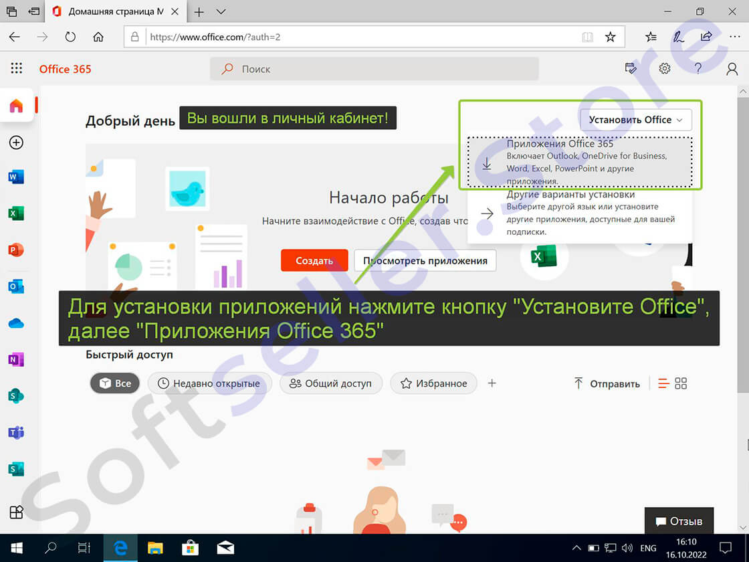Open the app launcher waffle icon
749x562 pixels.
[x=17, y=69]
